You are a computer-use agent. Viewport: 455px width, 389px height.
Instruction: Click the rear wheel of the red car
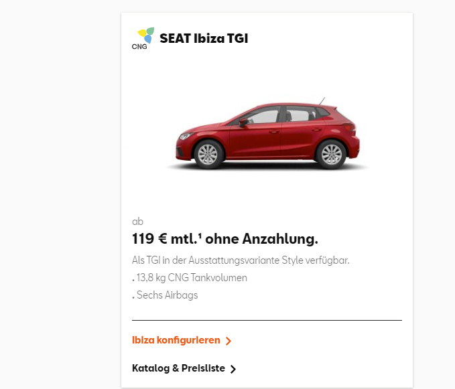coord(330,153)
